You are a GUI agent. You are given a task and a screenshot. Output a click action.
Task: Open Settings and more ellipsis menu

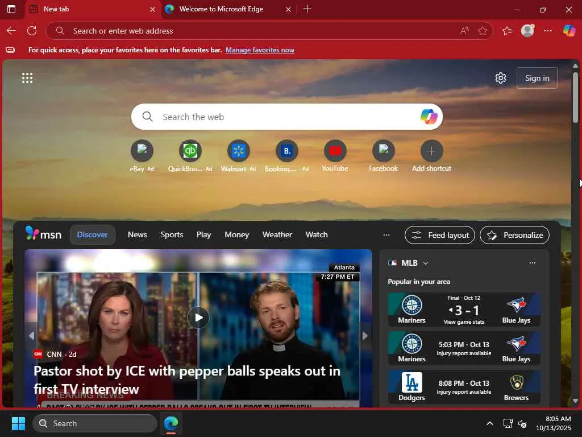[548, 31]
